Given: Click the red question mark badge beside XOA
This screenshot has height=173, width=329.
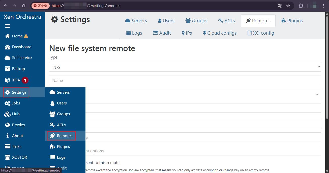Looking at the screenshot, I should pyautogui.click(x=25, y=80).
